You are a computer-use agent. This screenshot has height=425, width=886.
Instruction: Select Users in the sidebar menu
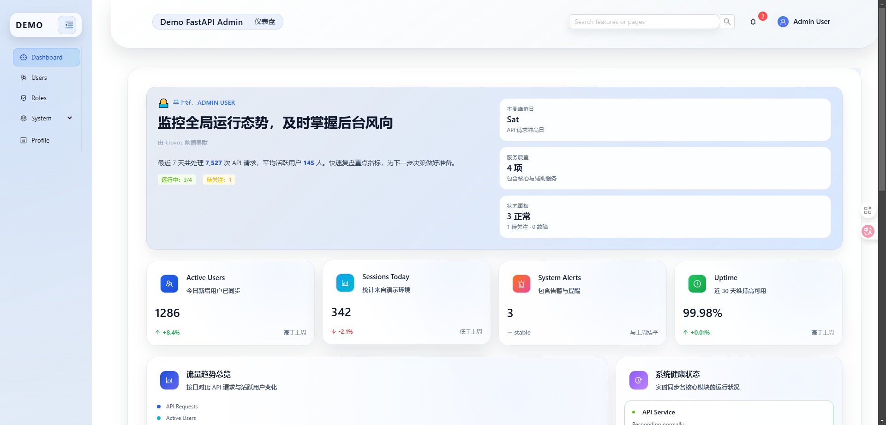coord(39,78)
